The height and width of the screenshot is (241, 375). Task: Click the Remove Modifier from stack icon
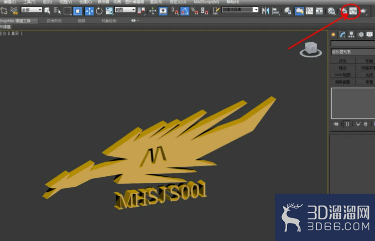366,124
